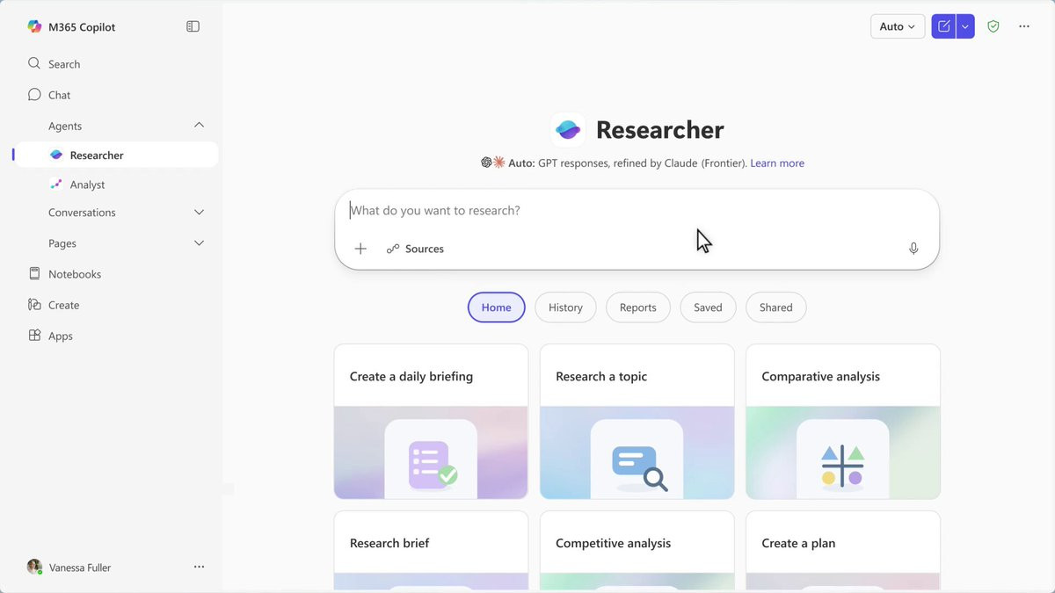Select the Home tab

(x=496, y=307)
